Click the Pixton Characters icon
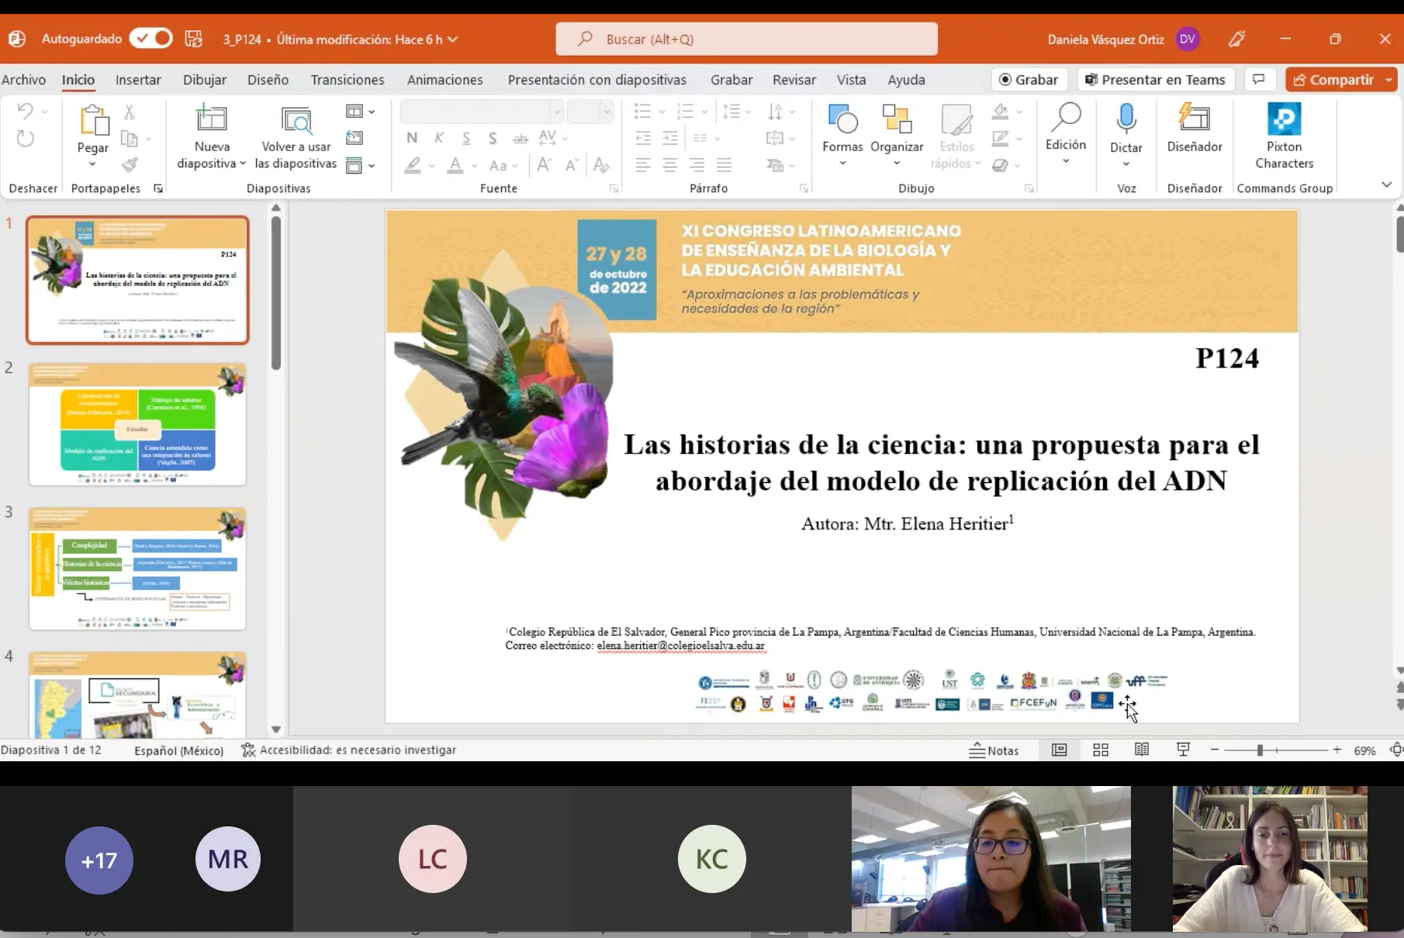 (1285, 119)
